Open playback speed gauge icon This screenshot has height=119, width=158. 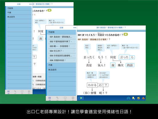coord(129,98)
